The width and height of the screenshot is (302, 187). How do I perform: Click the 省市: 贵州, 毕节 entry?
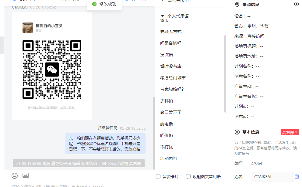(251, 26)
